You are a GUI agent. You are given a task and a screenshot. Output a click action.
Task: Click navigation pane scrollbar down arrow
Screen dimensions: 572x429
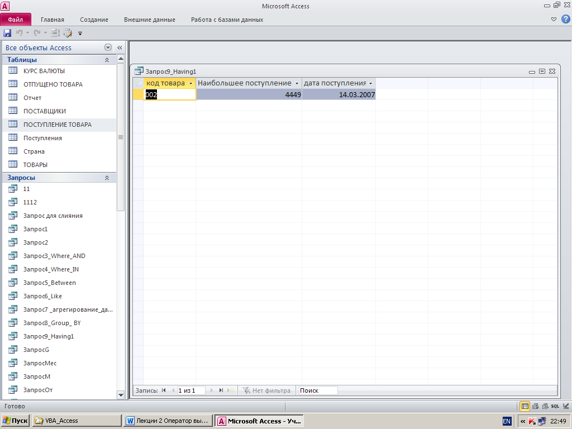(121, 395)
